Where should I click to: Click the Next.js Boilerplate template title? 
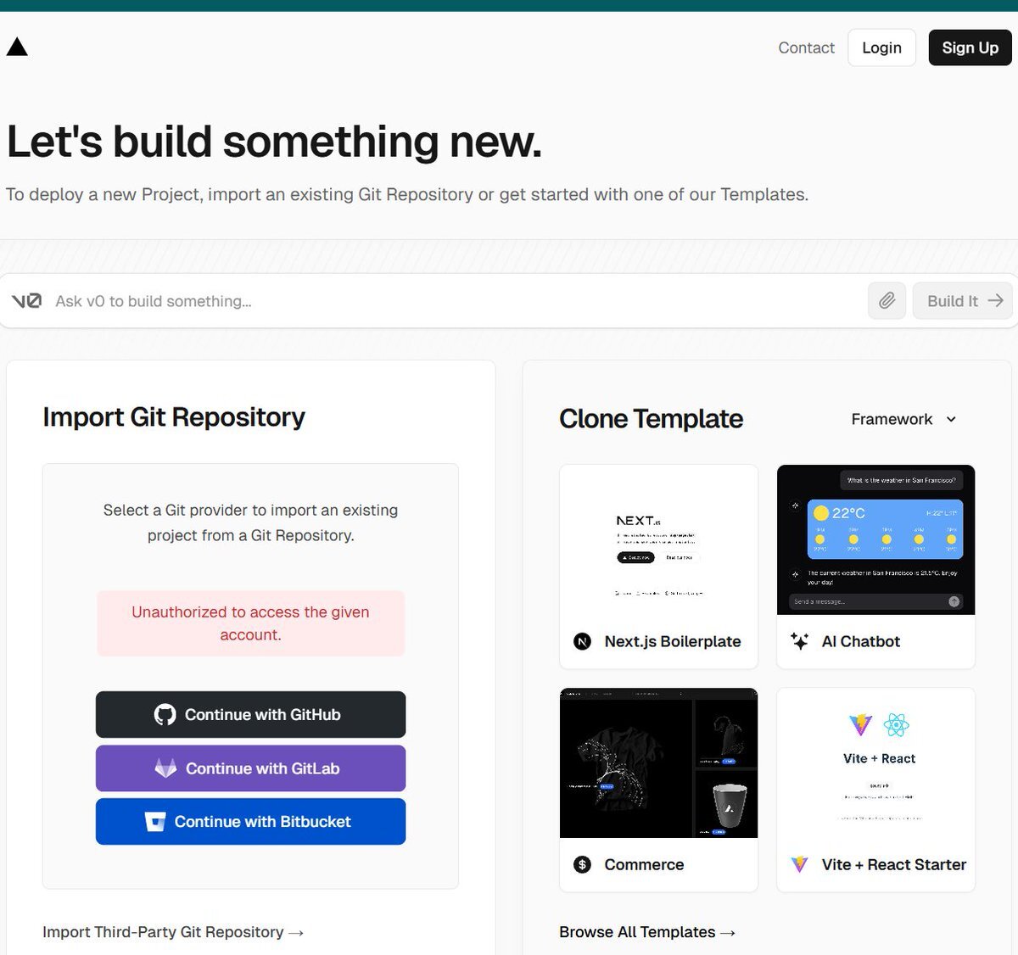tap(673, 641)
